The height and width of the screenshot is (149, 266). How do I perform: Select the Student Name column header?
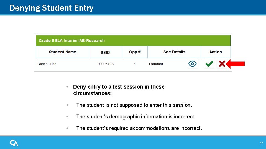[62, 52]
